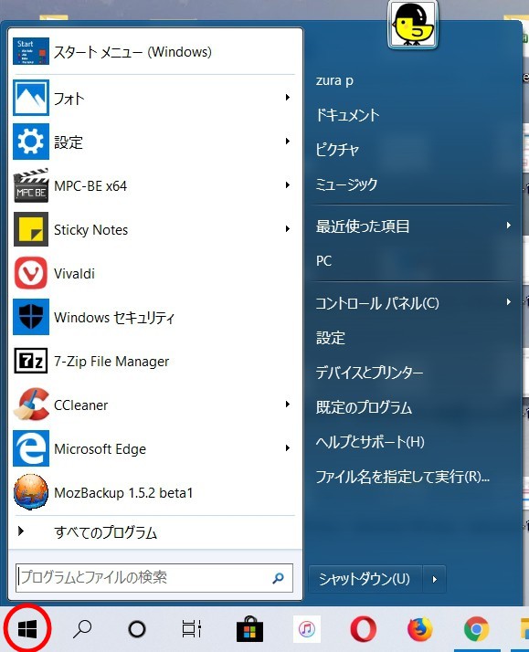Open shutdown options arrow next to シャットダウン
The image size is (529, 652).
pyautogui.click(x=434, y=579)
